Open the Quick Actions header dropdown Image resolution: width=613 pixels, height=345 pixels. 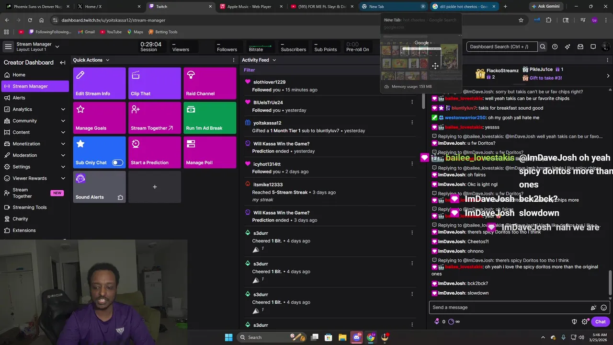pos(107,60)
